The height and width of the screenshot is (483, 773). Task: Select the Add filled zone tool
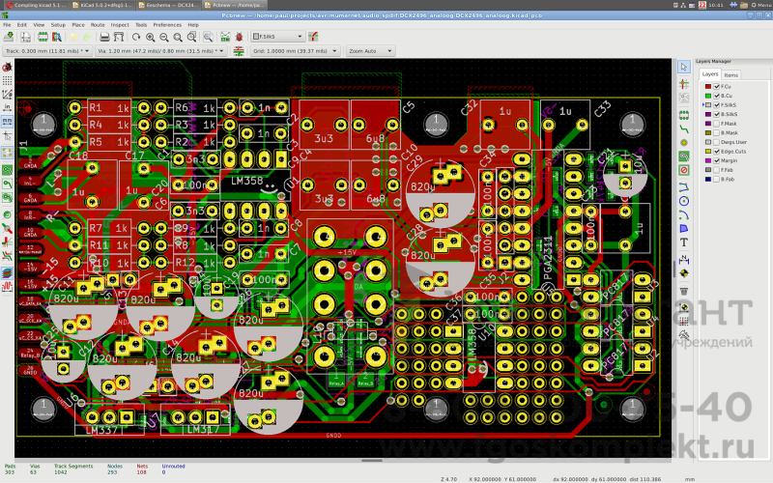click(x=684, y=156)
